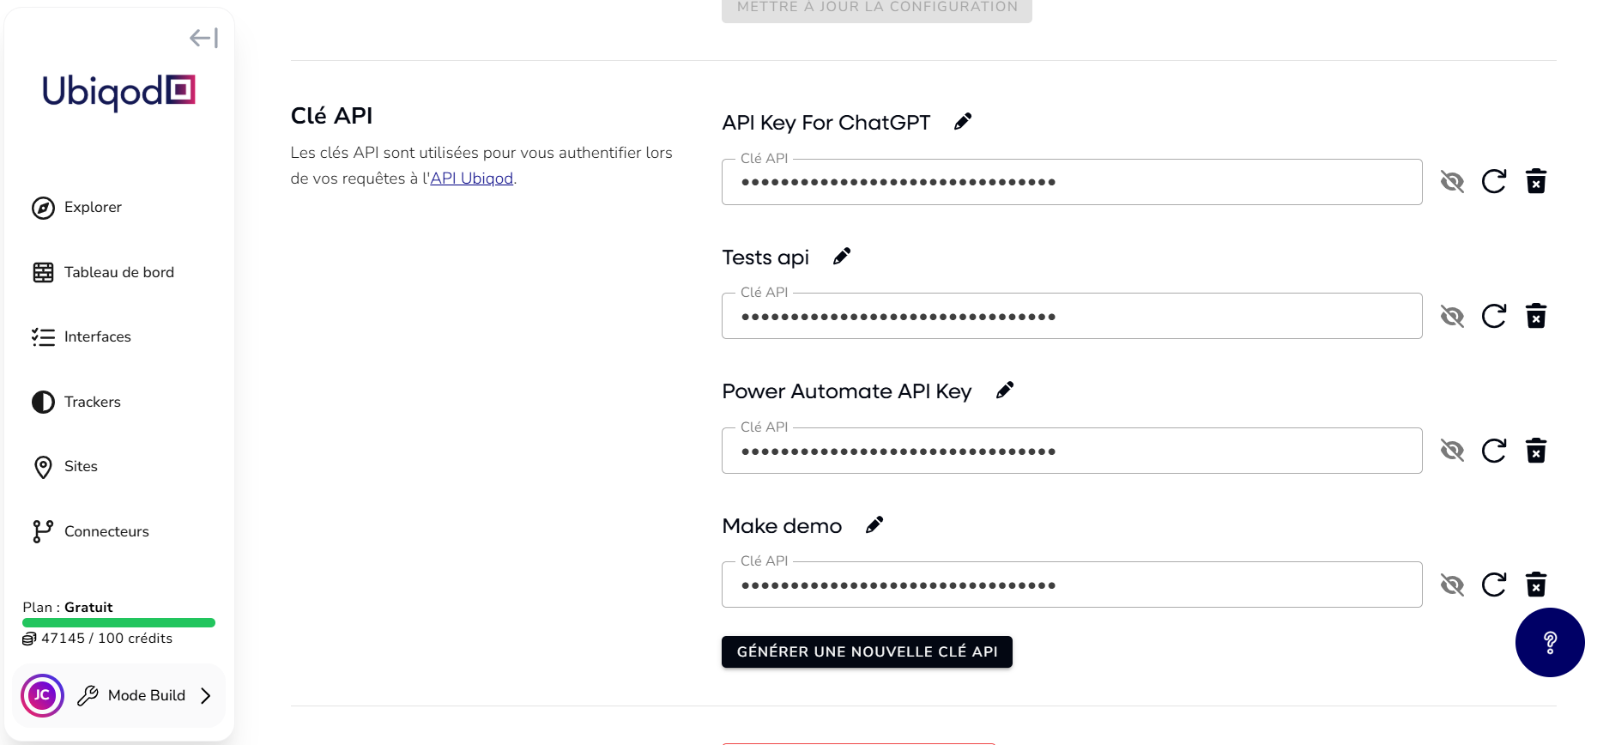Collapse the sidebar with the arrow
This screenshot has width=1597, height=745.
203,38
